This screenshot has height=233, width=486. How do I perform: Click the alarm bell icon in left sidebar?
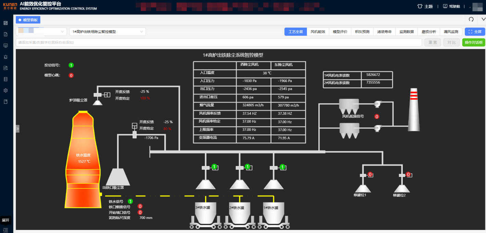click(x=5, y=57)
